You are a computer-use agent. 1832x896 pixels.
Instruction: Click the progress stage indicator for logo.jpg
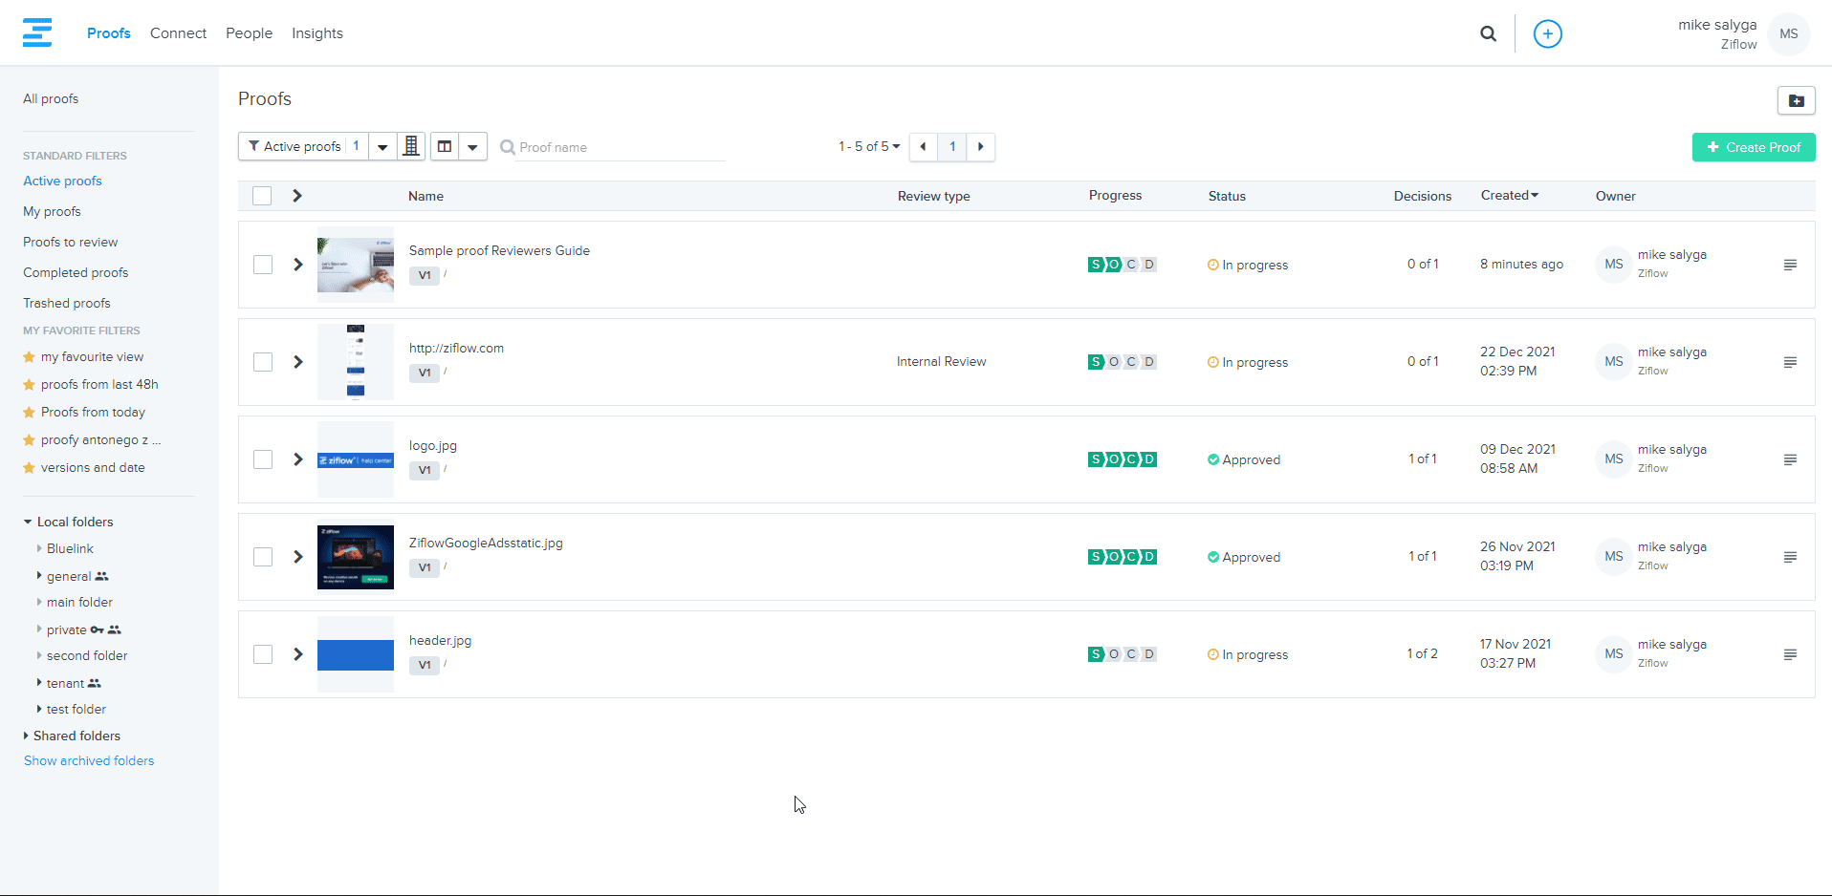click(1123, 459)
